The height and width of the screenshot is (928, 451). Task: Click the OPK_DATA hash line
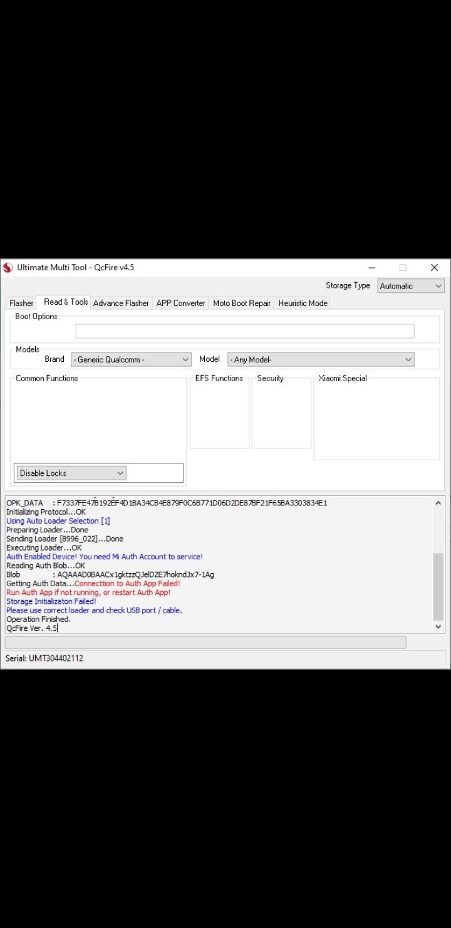click(167, 503)
